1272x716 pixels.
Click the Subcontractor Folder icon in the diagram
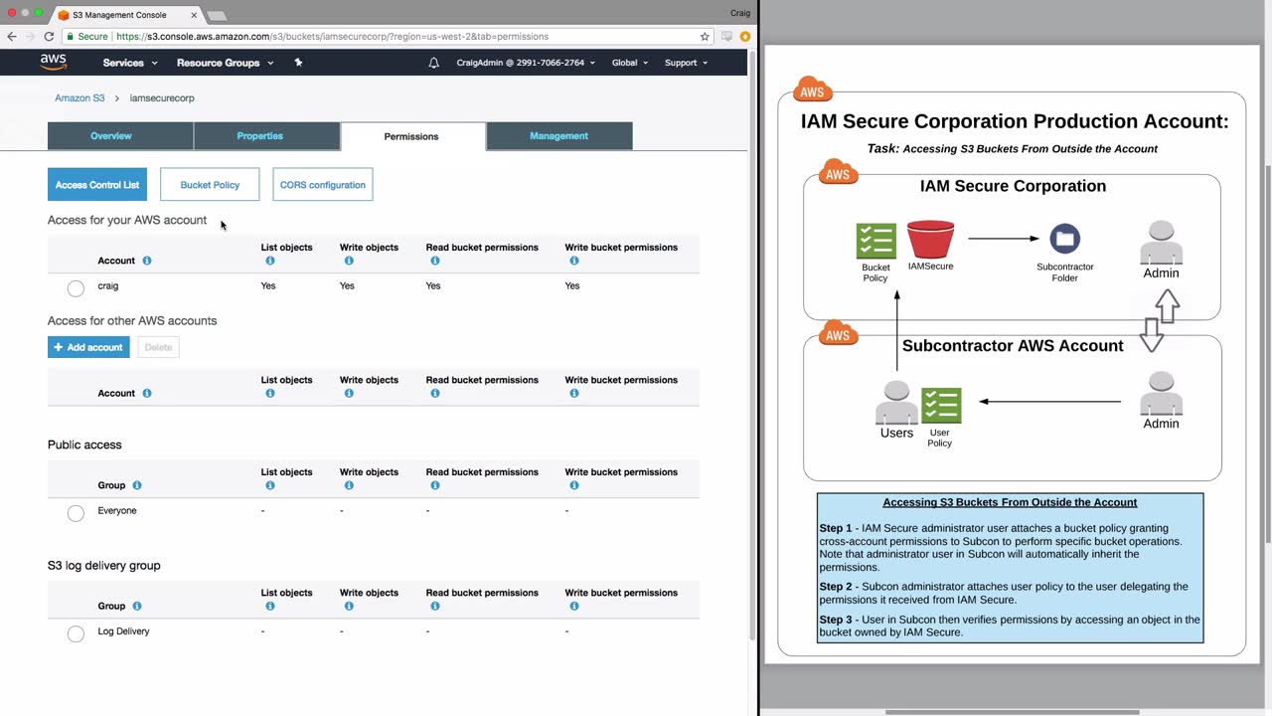(1064, 239)
